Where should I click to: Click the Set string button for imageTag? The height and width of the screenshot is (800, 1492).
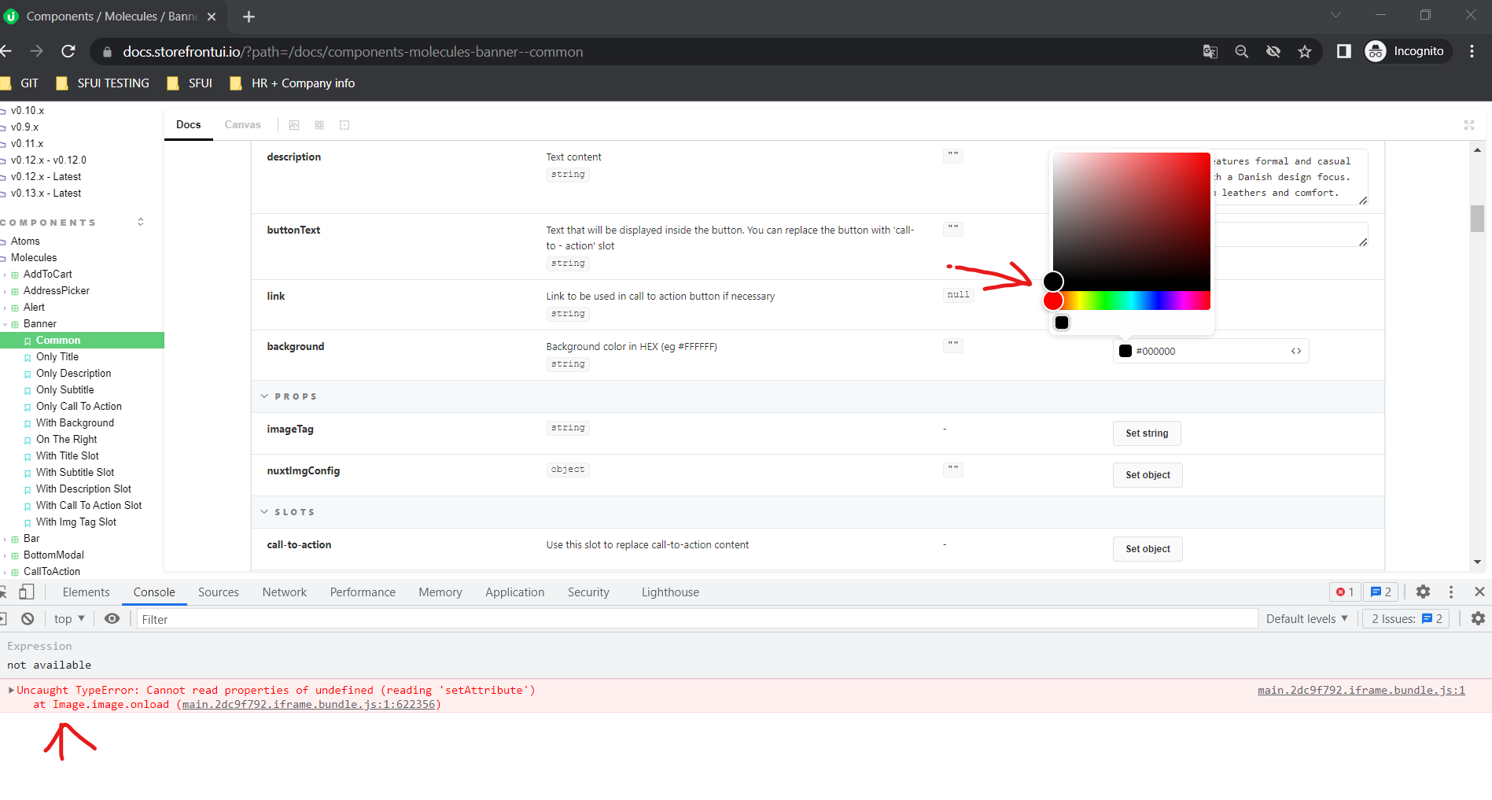(1146, 433)
